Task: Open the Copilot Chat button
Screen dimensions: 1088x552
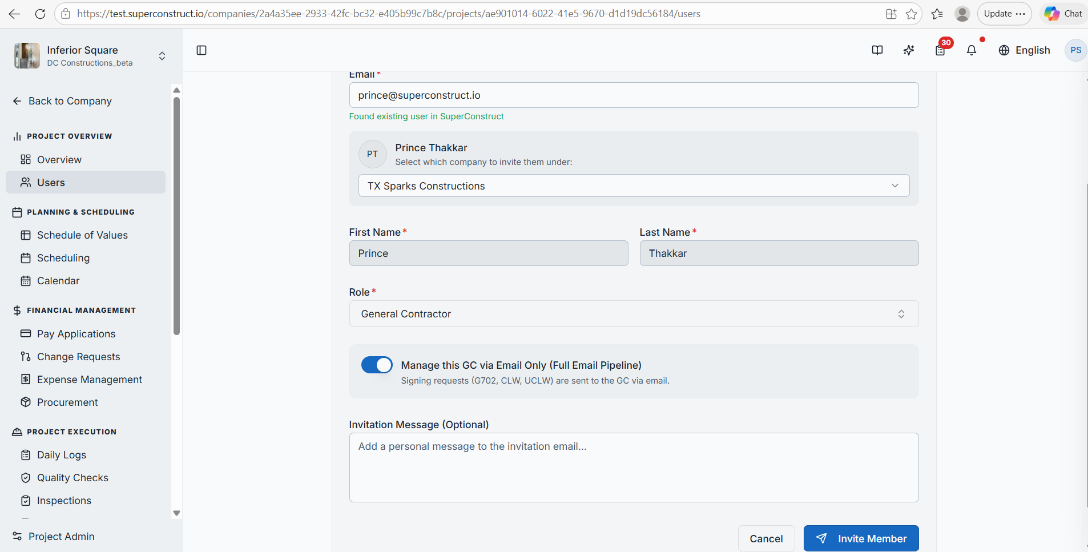Action: [x=1063, y=14]
